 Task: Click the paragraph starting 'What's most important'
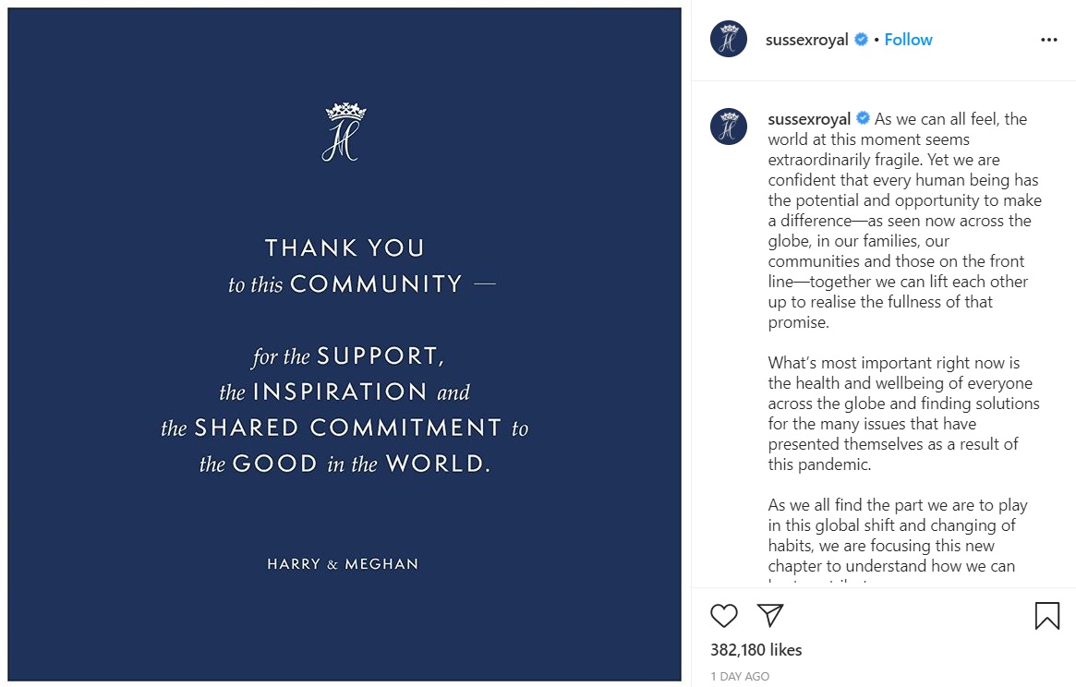pyautogui.click(x=904, y=414)
